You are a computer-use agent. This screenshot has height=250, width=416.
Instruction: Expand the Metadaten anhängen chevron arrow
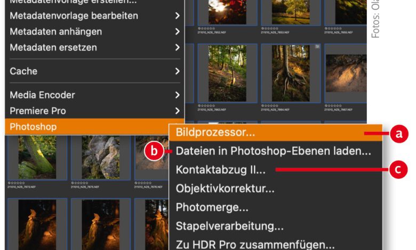point(177,31)
